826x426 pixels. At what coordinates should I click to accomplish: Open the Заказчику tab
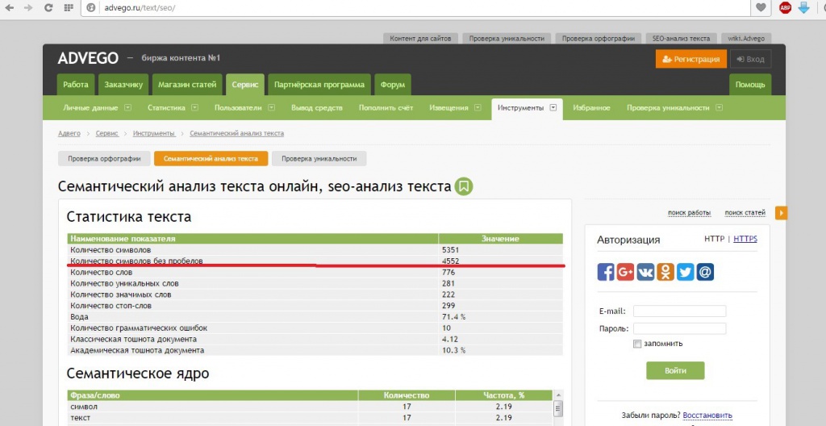click(x=123, y=85)
